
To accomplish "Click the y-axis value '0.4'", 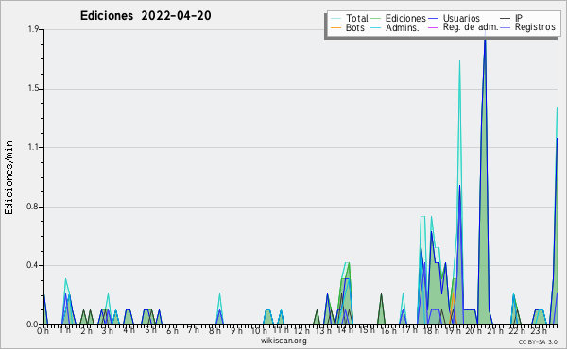I will tap(32, 266).
